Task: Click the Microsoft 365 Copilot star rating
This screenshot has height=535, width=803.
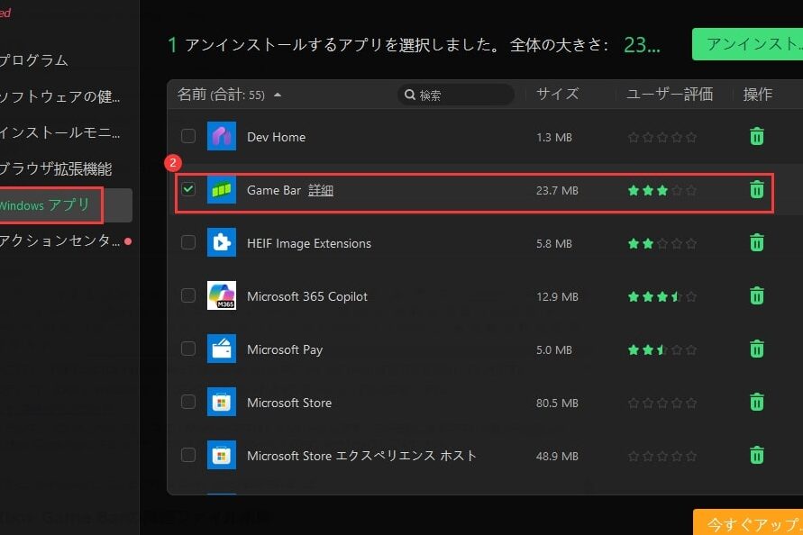Action: [662, 296]
